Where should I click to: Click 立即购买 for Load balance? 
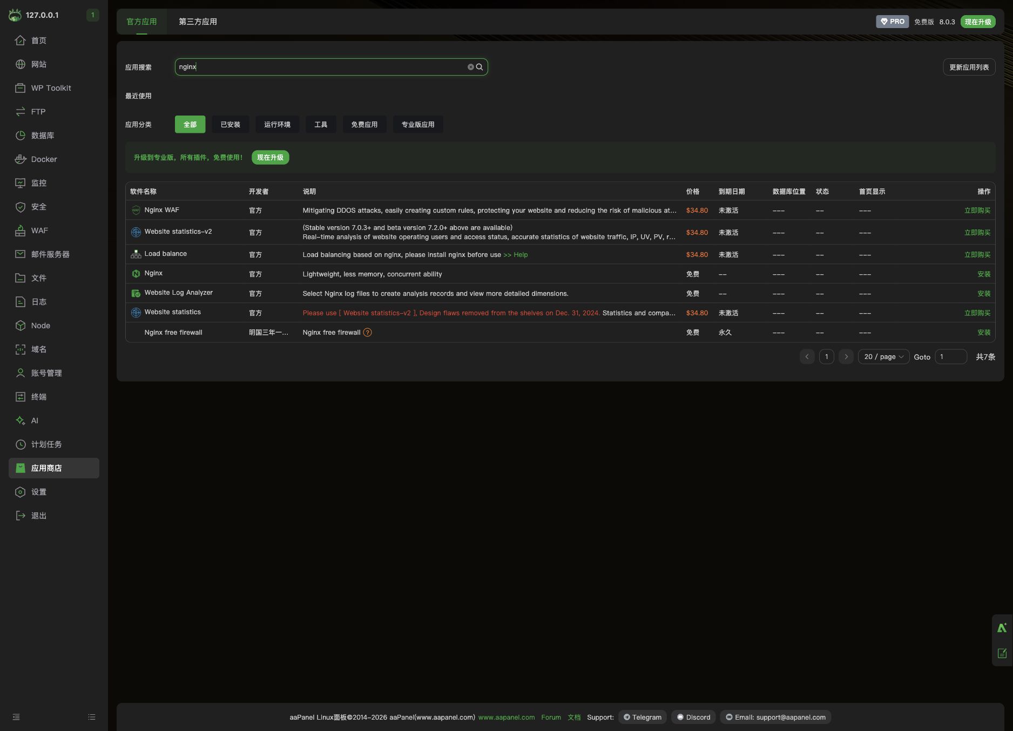977,255
